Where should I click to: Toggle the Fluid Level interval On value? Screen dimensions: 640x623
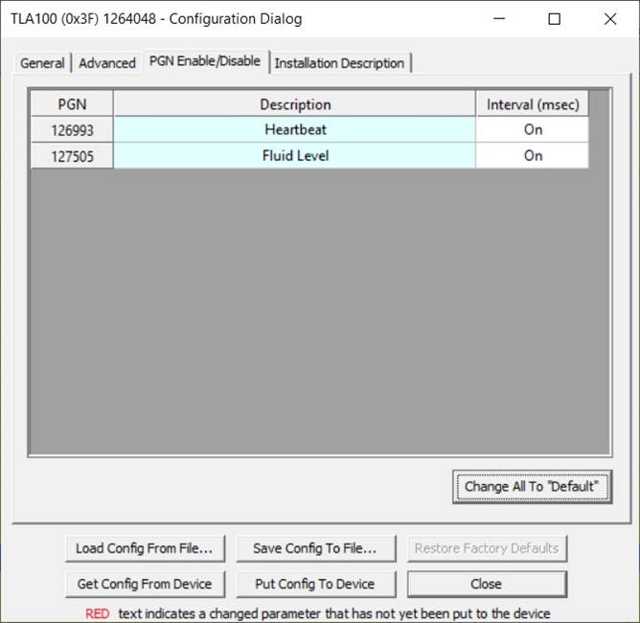pyautogui.click(x=532, y=155)
